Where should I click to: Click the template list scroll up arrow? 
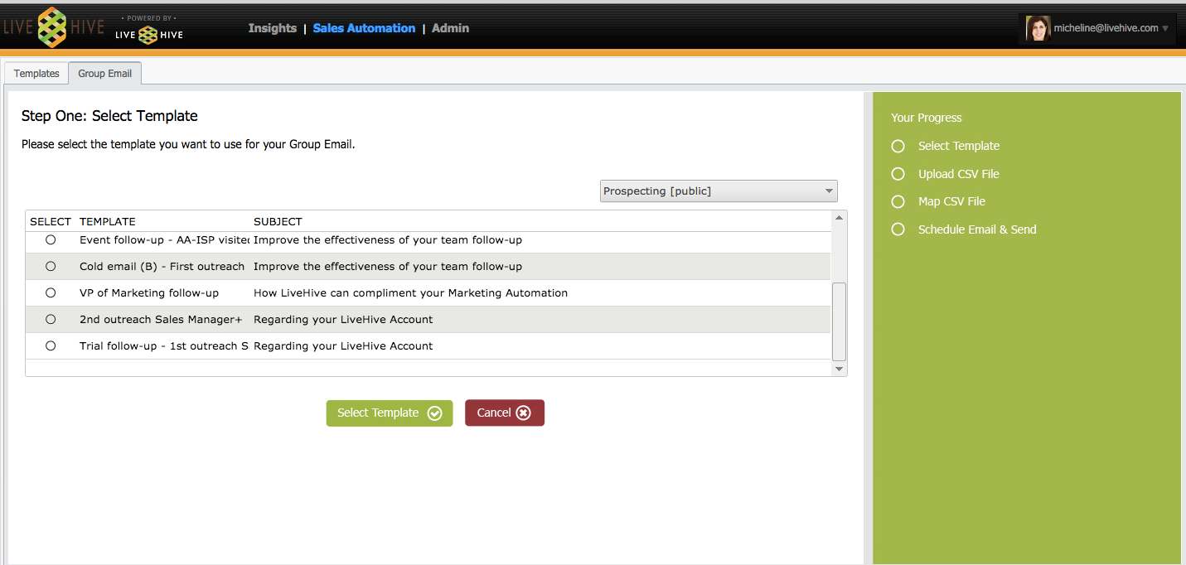click(839, 218)
